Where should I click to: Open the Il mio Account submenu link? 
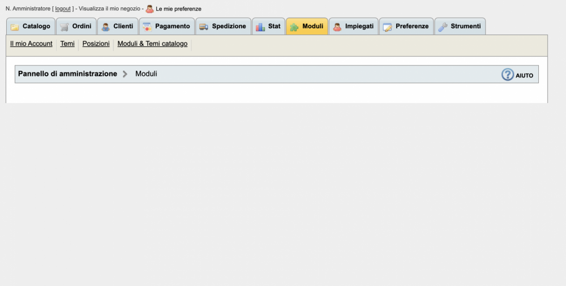point(31,44)
